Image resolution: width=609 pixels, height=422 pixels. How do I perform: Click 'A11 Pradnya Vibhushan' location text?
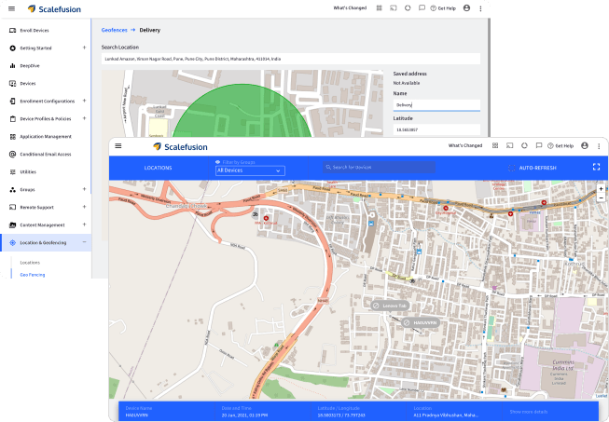446,415
